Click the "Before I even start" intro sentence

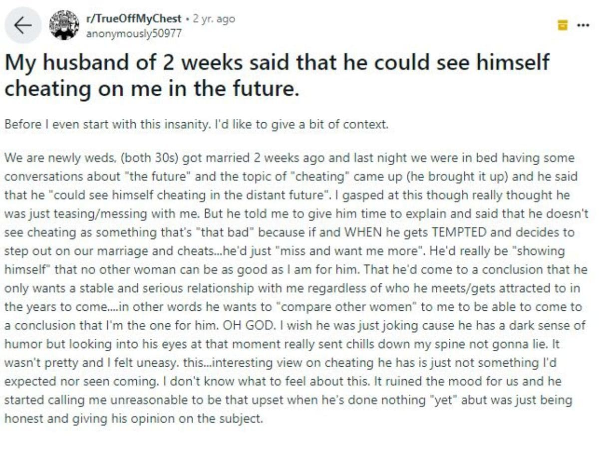click(196, 124)
